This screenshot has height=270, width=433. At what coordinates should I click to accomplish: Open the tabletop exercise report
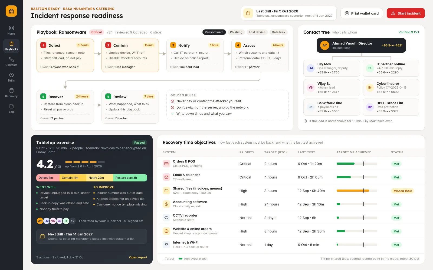coord(138,257)
